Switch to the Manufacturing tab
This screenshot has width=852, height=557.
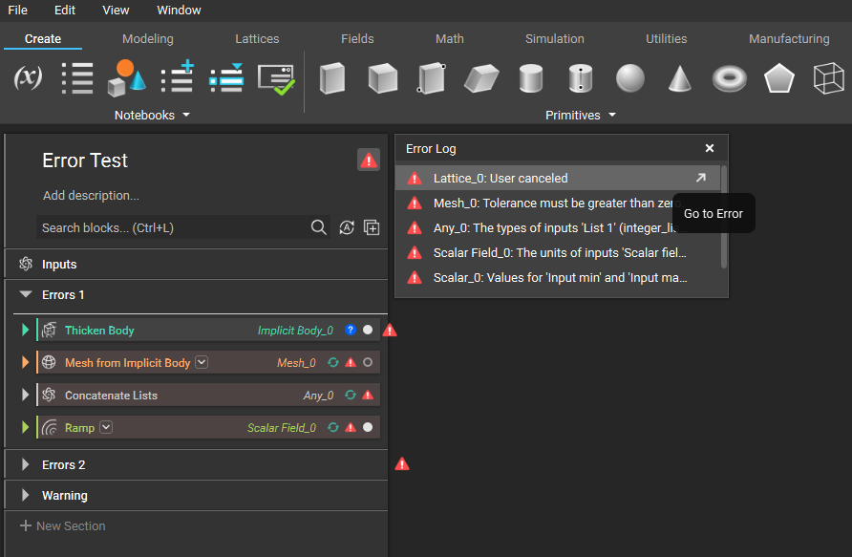click(789, 38)
